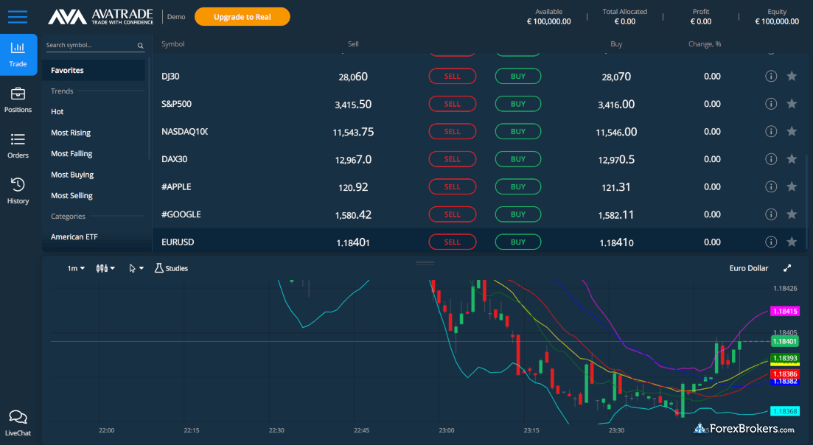Buy S&P500
The width and height of the screenshot is (813, 445).
[518, 104]
